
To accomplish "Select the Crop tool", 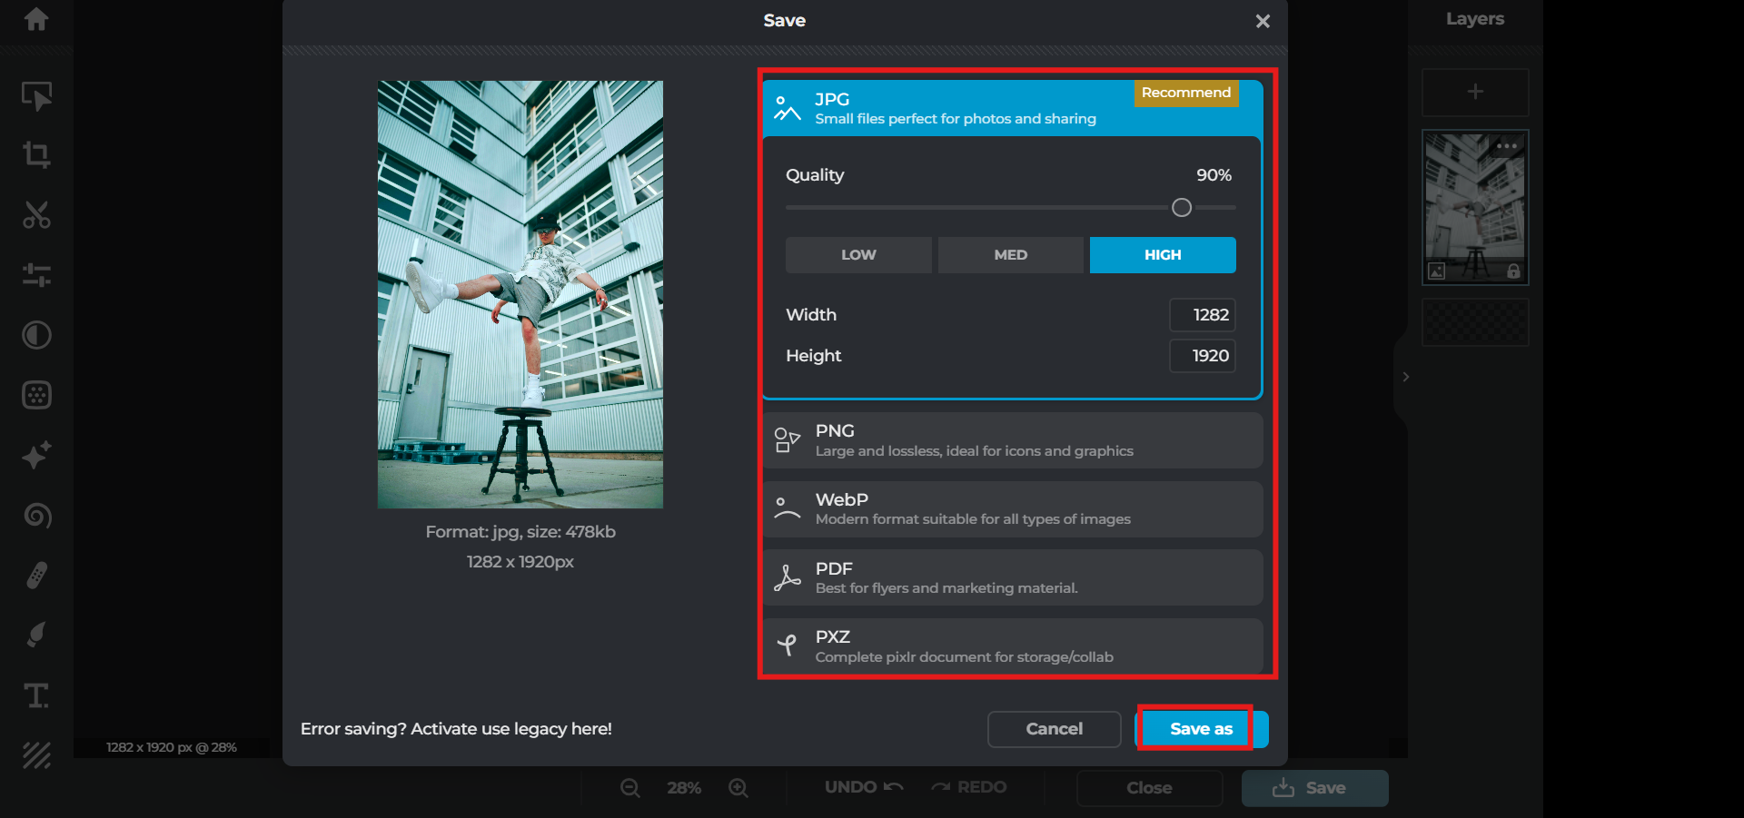I will pyautogui.click(x=36, y=154).
